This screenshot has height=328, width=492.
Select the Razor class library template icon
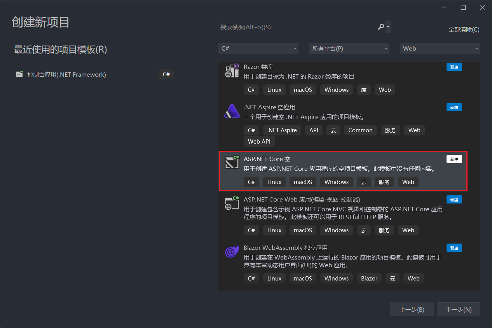click(x=232, y=71)
